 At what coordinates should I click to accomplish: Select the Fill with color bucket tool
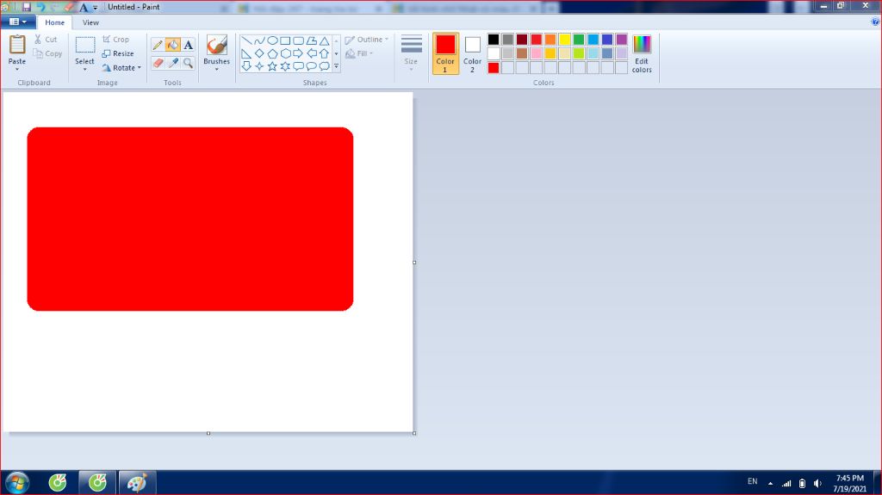(173, 45)
